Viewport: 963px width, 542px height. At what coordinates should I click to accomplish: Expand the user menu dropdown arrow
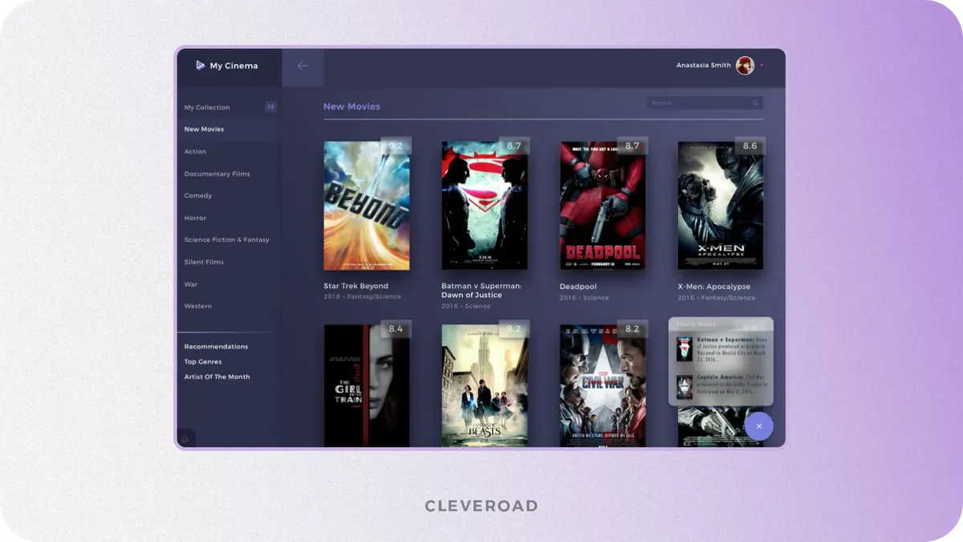tap(762, 66)
